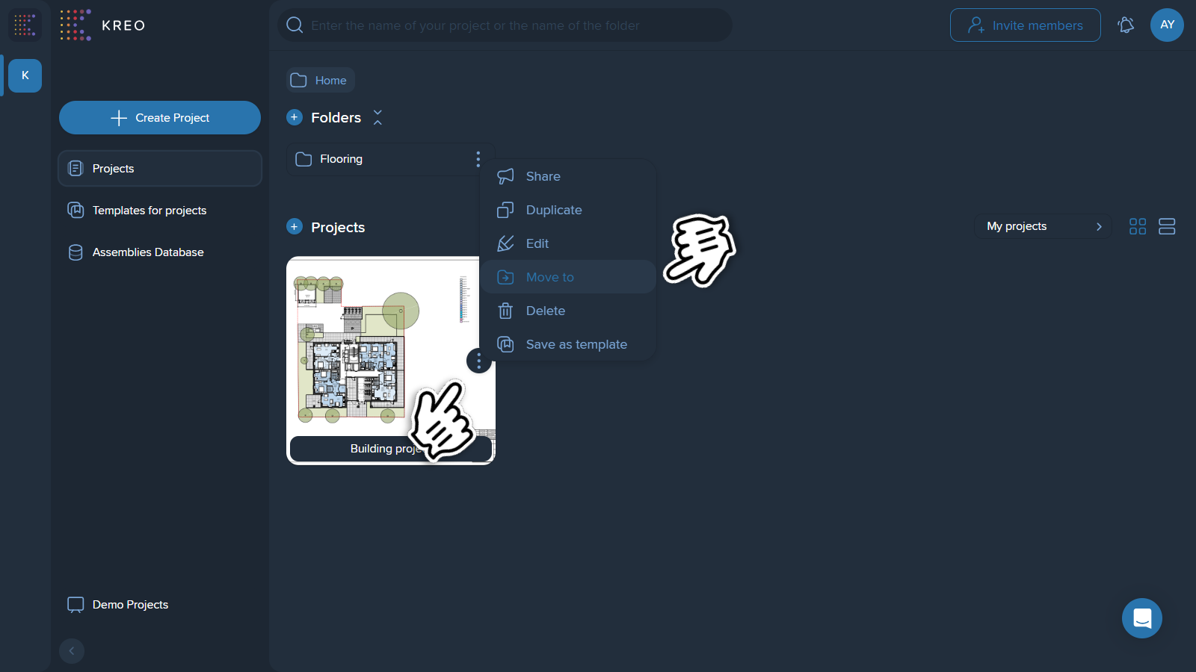Click the Create Project button
The width and height of the screenshot is (1196, 672).
(x=160, y=118)
